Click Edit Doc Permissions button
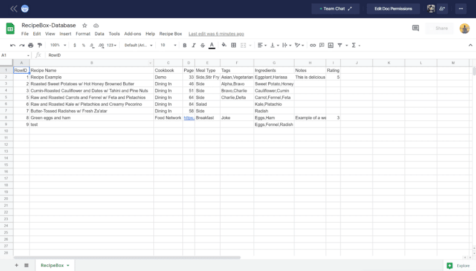The height and width of the screenshot is (271, 476). tap(393, 9)
